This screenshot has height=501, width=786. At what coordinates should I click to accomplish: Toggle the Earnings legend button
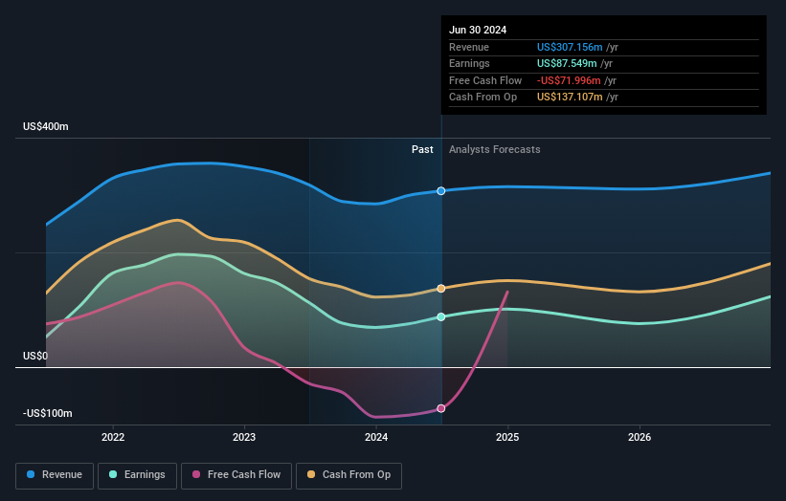137,475
